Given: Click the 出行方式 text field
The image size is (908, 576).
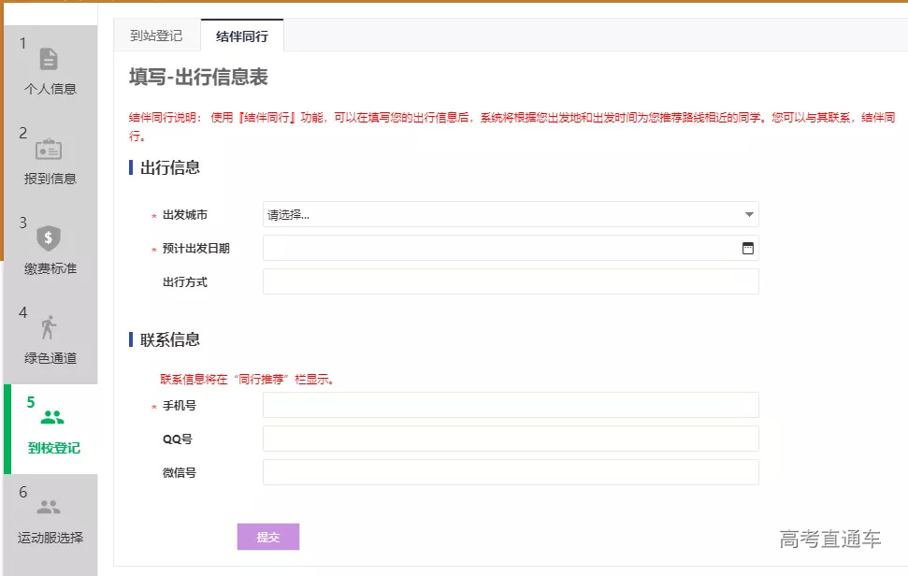Looking at the screenshot, I should [510, 281].
